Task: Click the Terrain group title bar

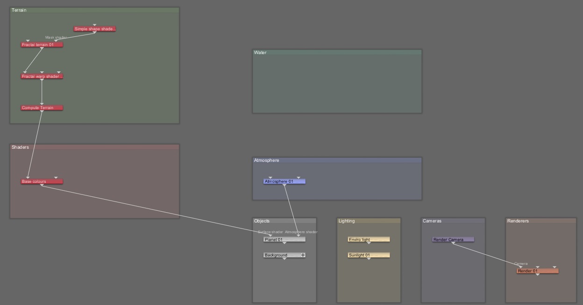Action: coord(94,10)
